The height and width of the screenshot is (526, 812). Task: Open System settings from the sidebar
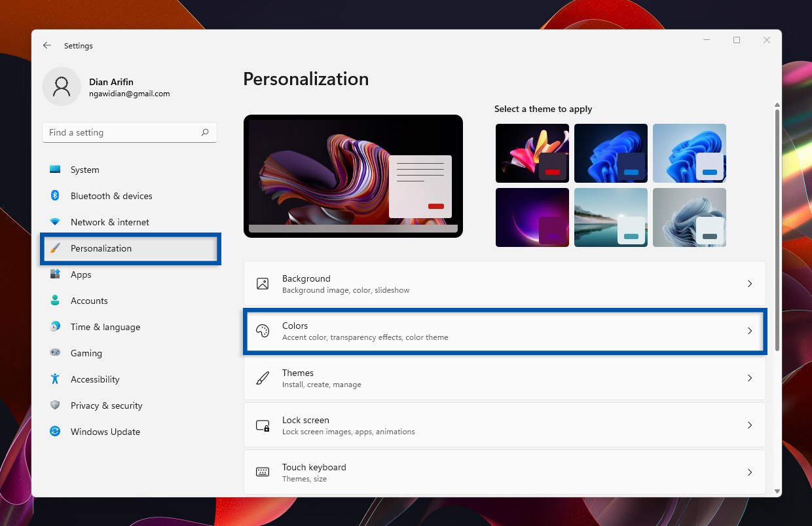tap(84, 170)
